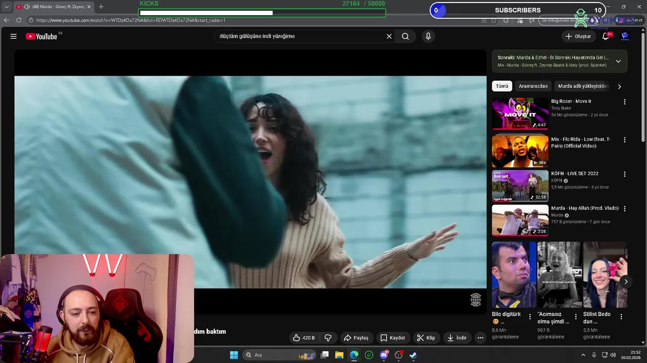This screenshot has height=363, width=647.
Task: Open options for Bilo digitürk short
Action: [530, 317]
